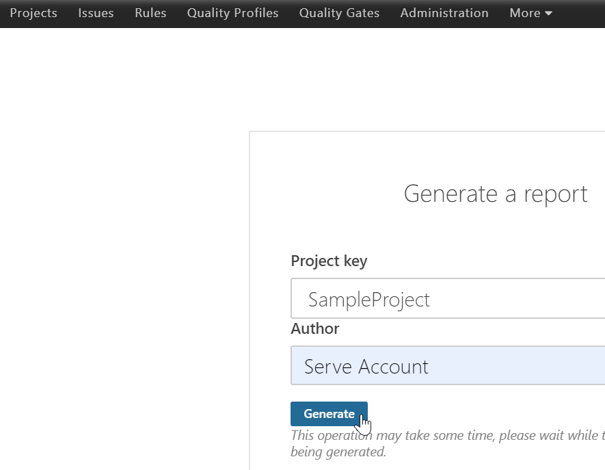The width and height of the screenshot is (605, 470).
Task: Click the "being generated." note line
Action: (338, 452)
